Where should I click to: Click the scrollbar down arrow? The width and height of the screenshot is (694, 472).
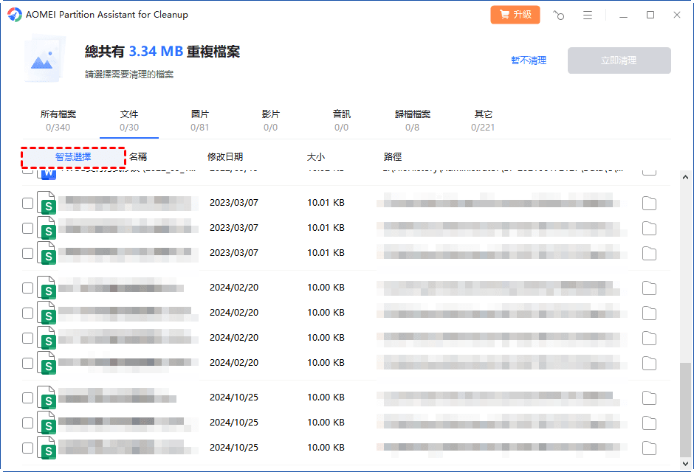[685, 464]
